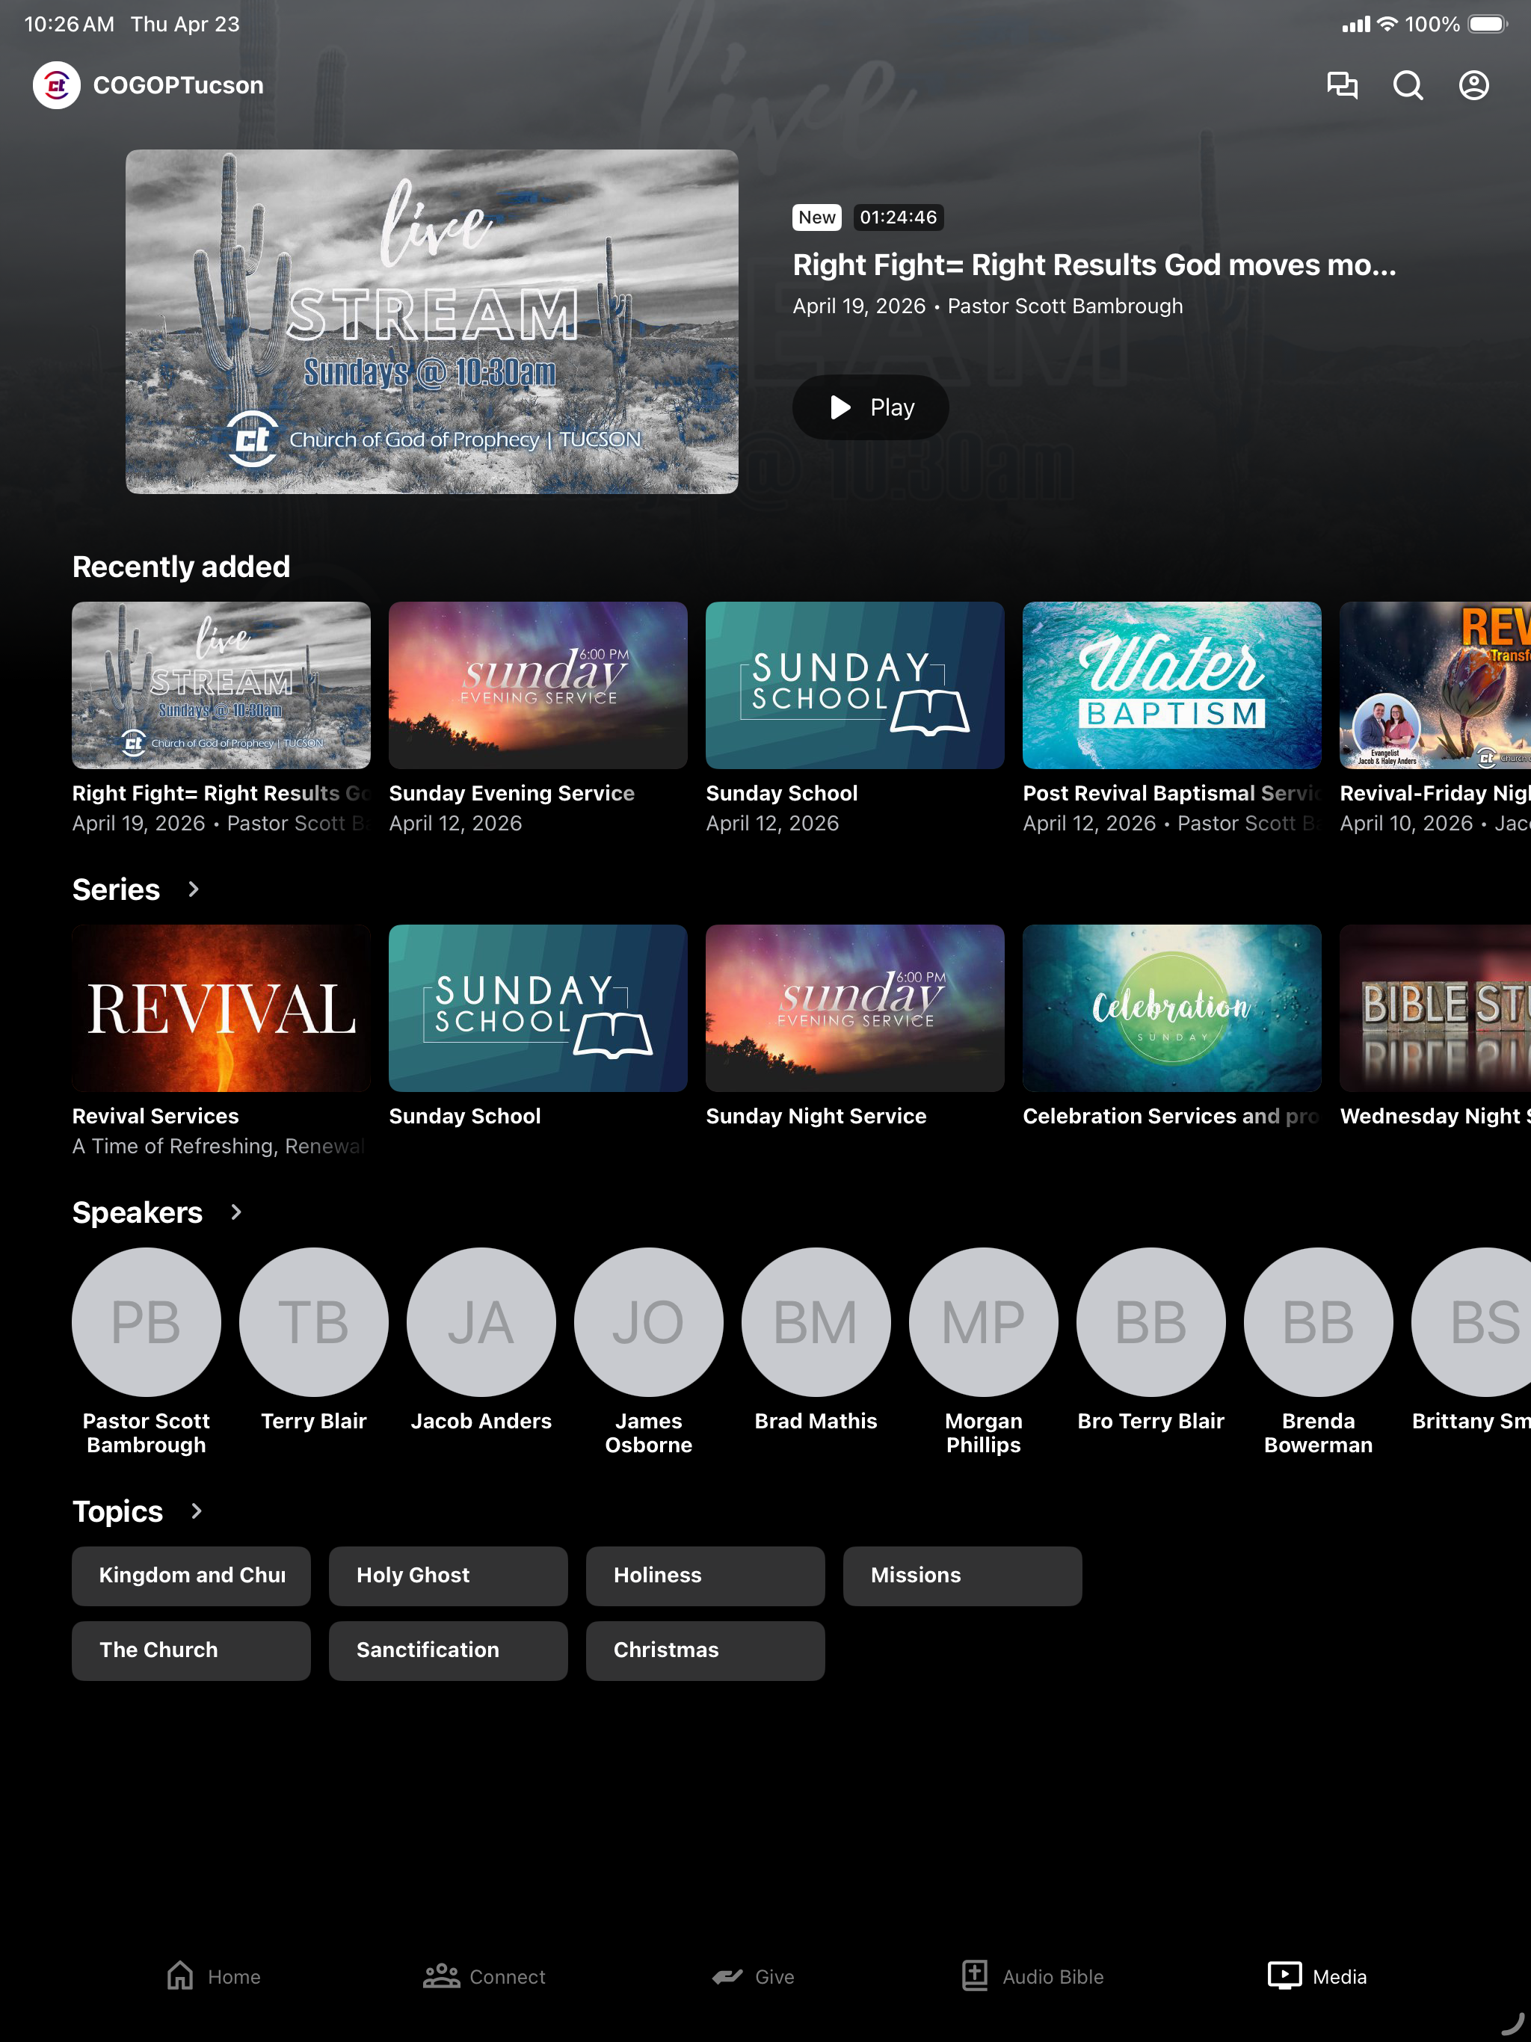The height and width of the screenshot is (2042, 1531).
Task: Open featured title Right Fight= Right Results
Action: click(x=1094, y=265)
